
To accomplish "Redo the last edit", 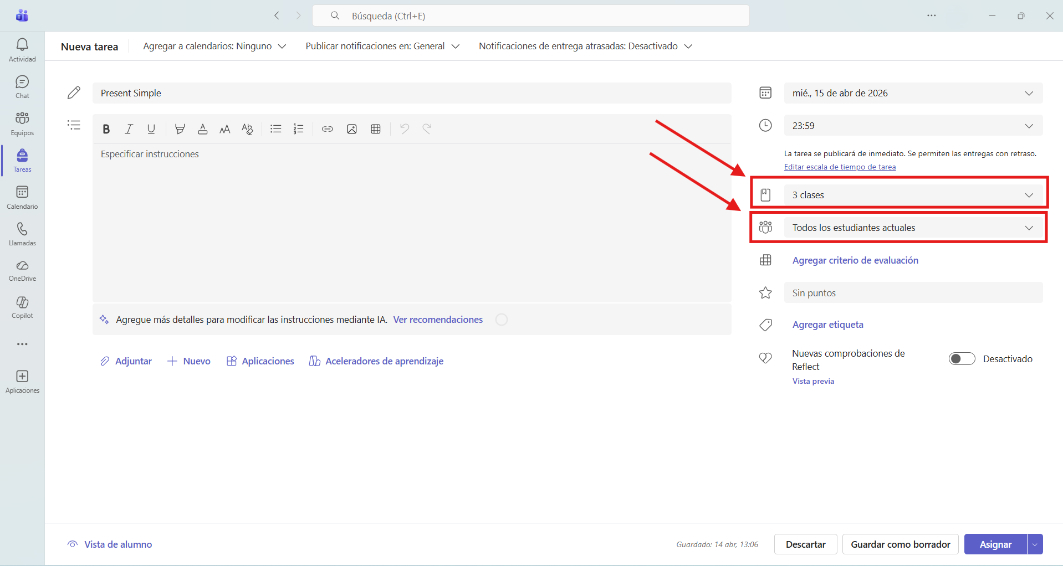I will (x=427, y=129).
